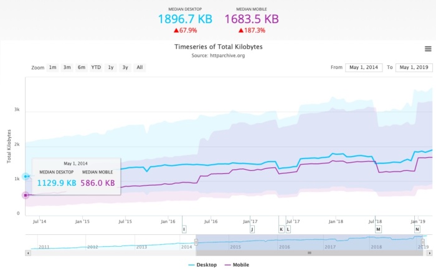The height and width of the screenshot is (271, 436).
Task: Edit the From date field
Action: [x=364, y=67]
